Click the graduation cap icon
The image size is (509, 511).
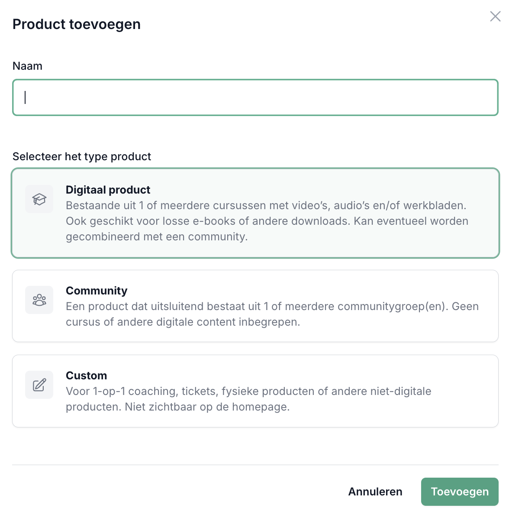pos(39,199)
